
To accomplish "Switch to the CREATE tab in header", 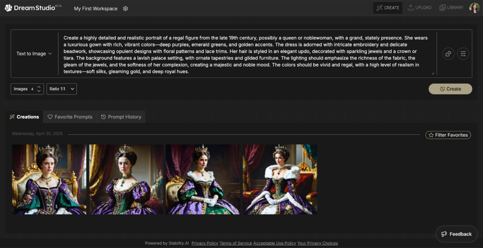I will 388,8.
